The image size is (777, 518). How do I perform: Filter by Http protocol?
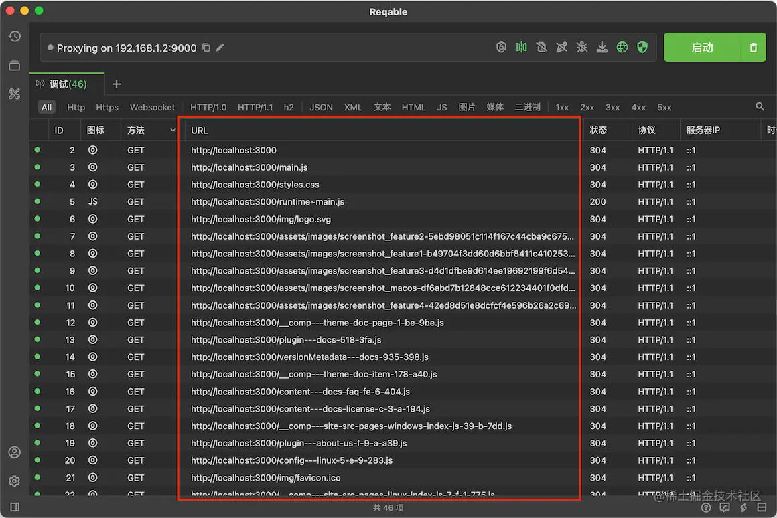[x=76, y=108]
